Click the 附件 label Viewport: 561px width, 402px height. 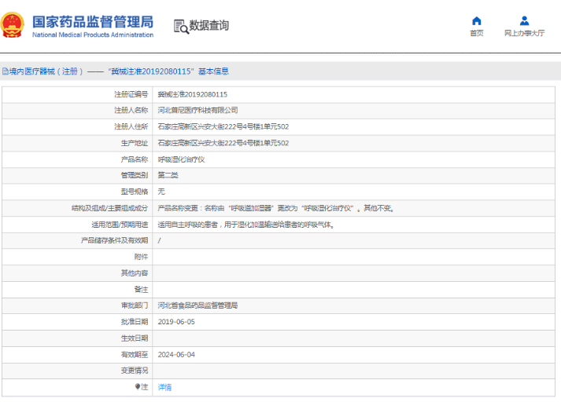click(142, 257)
